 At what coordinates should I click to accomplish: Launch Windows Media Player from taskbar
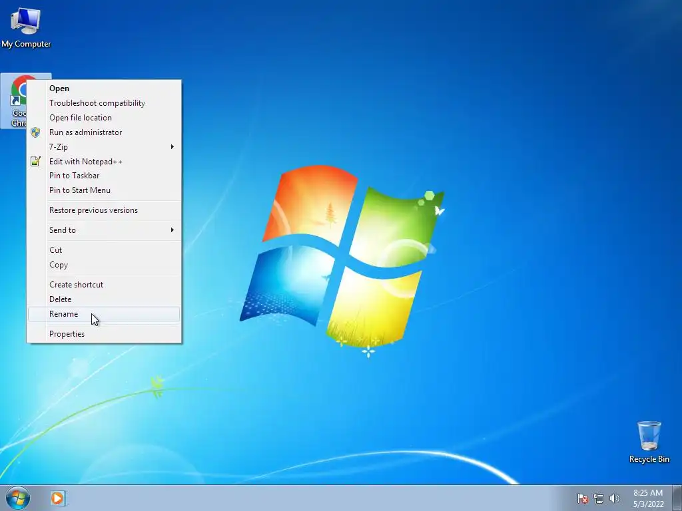point(57,498)
